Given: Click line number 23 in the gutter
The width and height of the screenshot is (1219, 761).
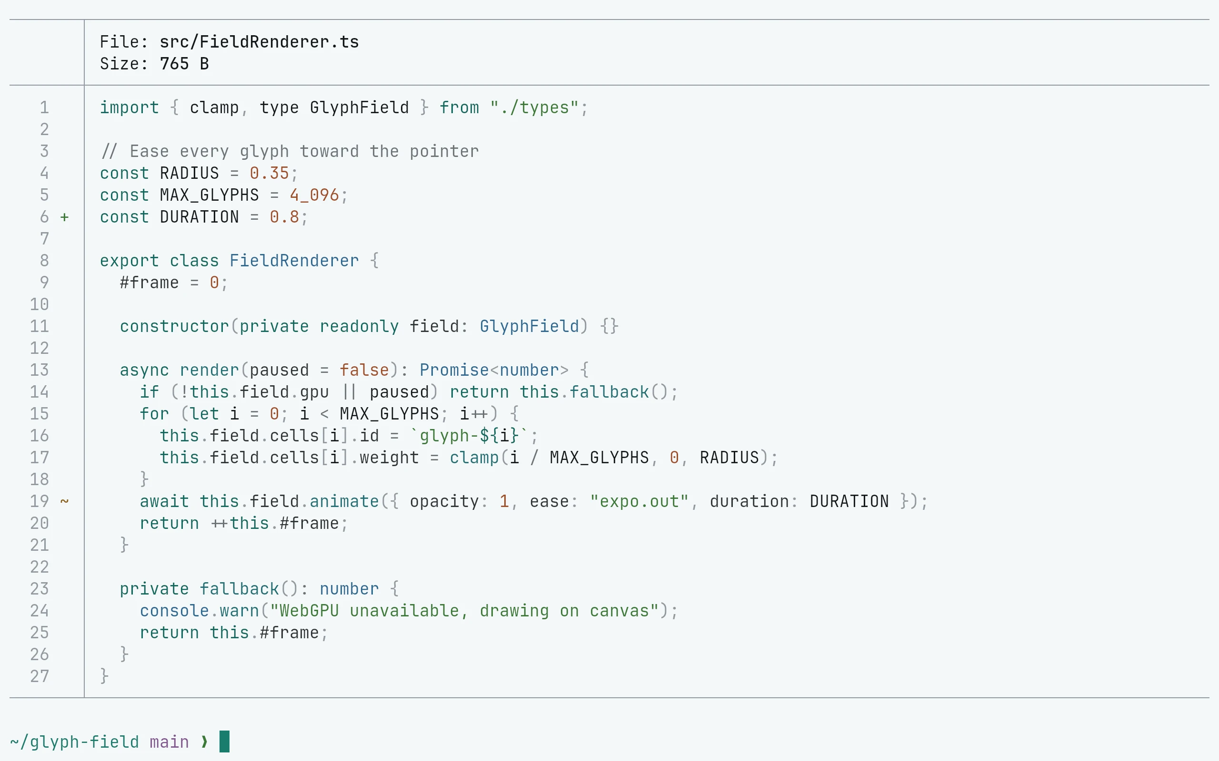Looking at the screenshot, I should [40, 589].
